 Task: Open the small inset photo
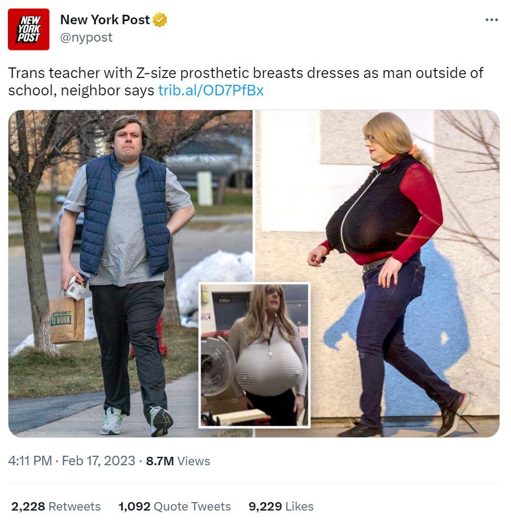pyautogui.click(x=255, y=355)
